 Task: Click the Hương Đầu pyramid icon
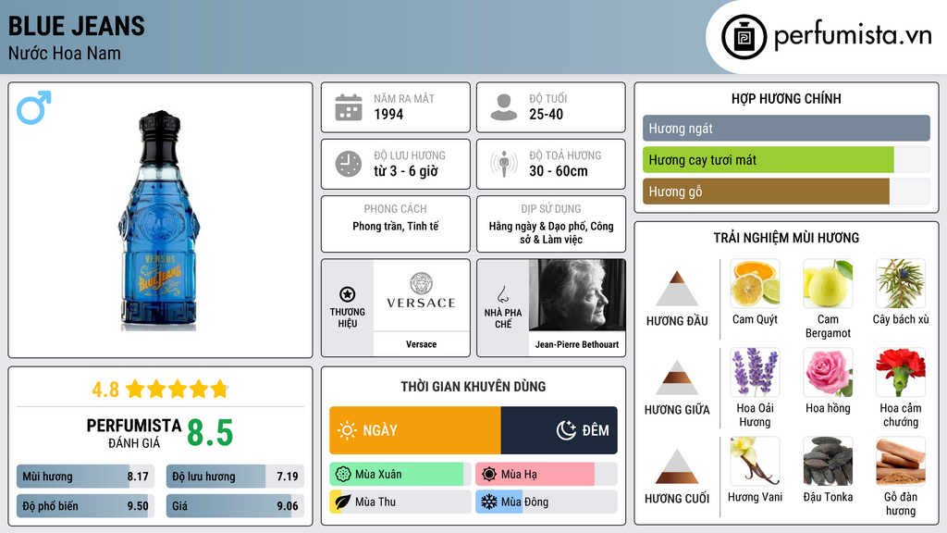coord(677,289)
